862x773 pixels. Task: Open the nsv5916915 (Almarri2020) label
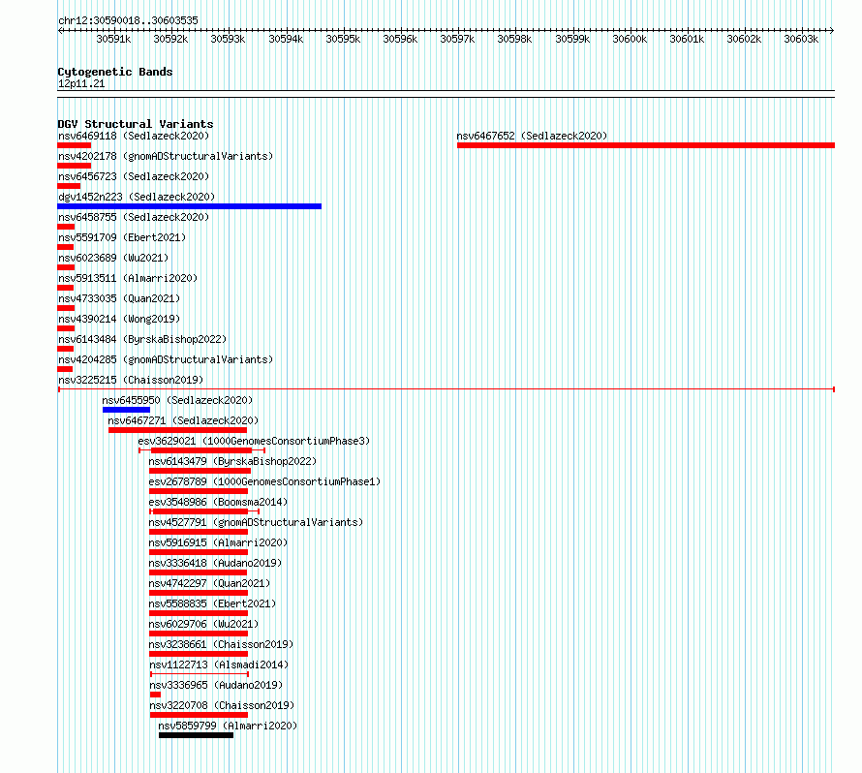tap(218, 542)
